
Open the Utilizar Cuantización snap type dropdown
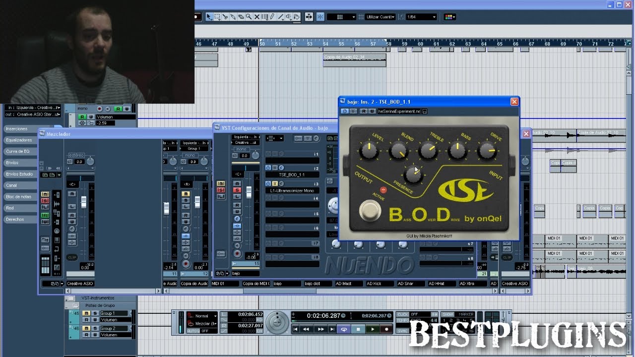(x=380, y=17)
